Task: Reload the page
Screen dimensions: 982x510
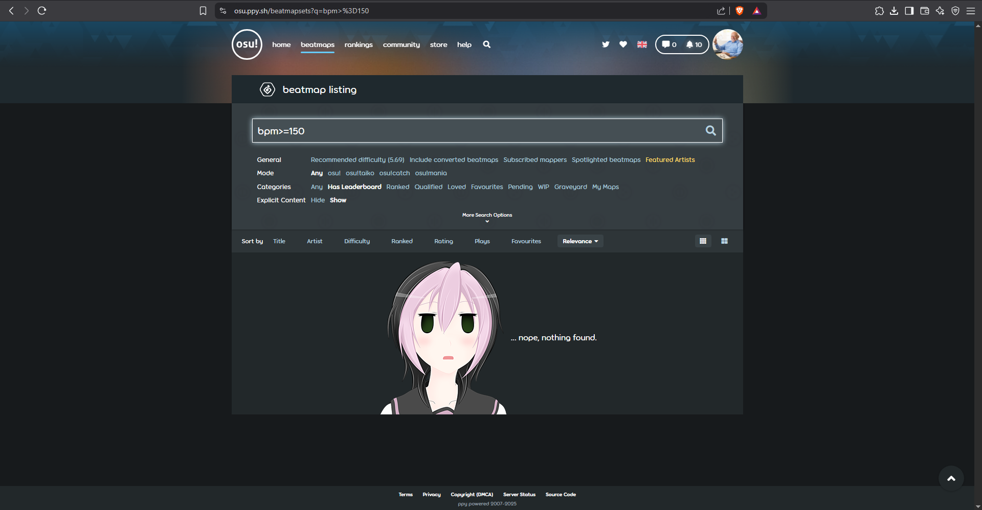Action: click(x=42, y=11)
